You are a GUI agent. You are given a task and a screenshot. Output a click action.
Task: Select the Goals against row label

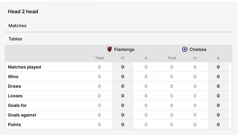22,115
